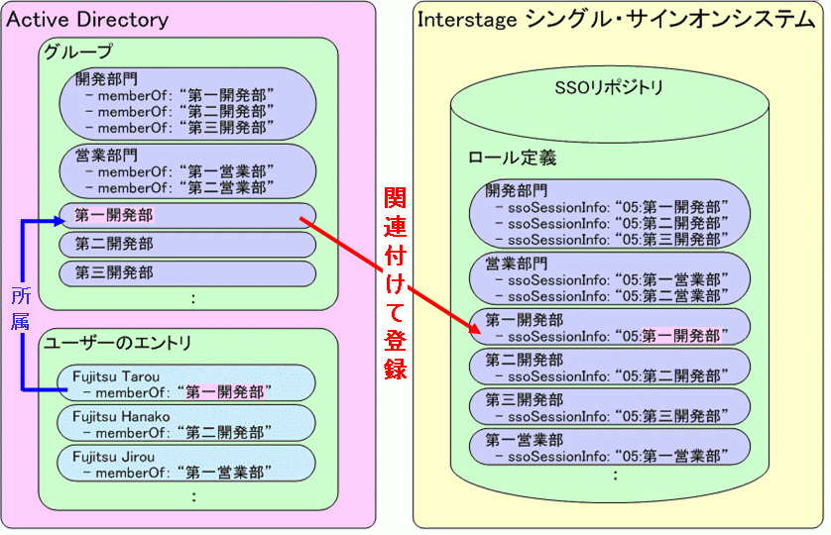
Task: Click the 第三開発部 group in Active Directory
Action: coord(186,272)
